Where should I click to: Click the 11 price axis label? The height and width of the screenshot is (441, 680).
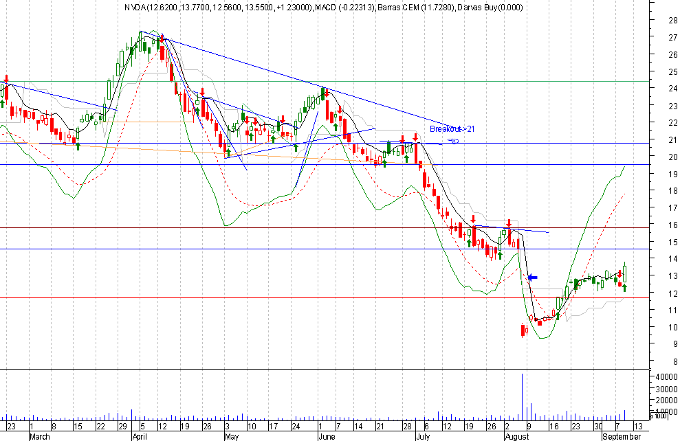tap(673, 310)
